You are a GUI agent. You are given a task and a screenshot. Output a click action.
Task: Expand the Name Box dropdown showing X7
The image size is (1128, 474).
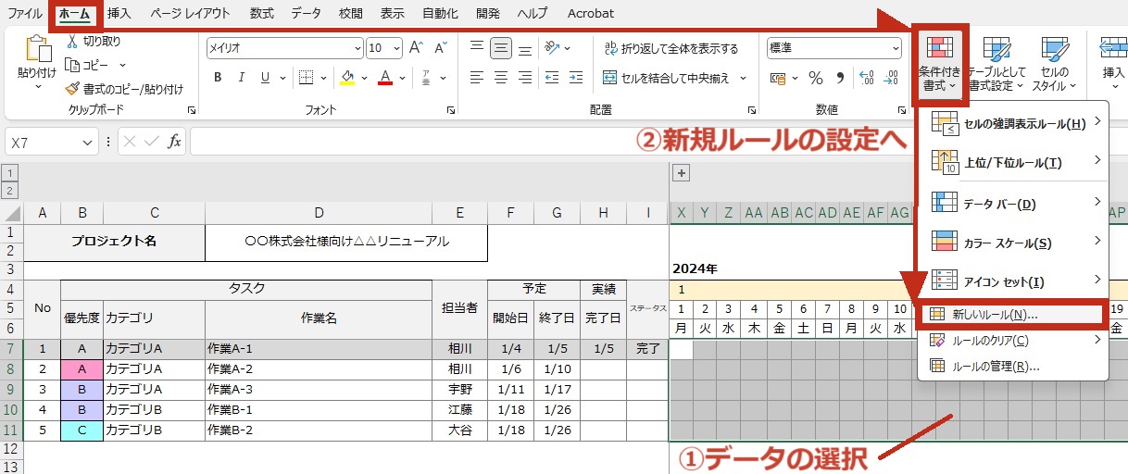pyautogui.click(x=88, y=143)
